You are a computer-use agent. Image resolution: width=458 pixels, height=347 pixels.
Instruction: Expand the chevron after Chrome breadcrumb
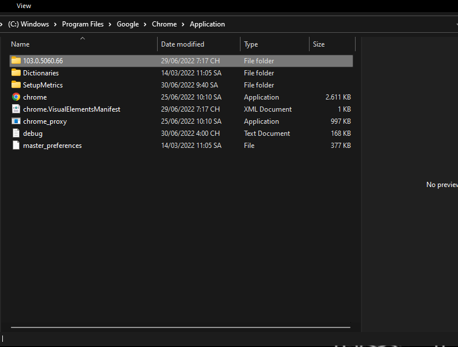click(x=183, y=24)
